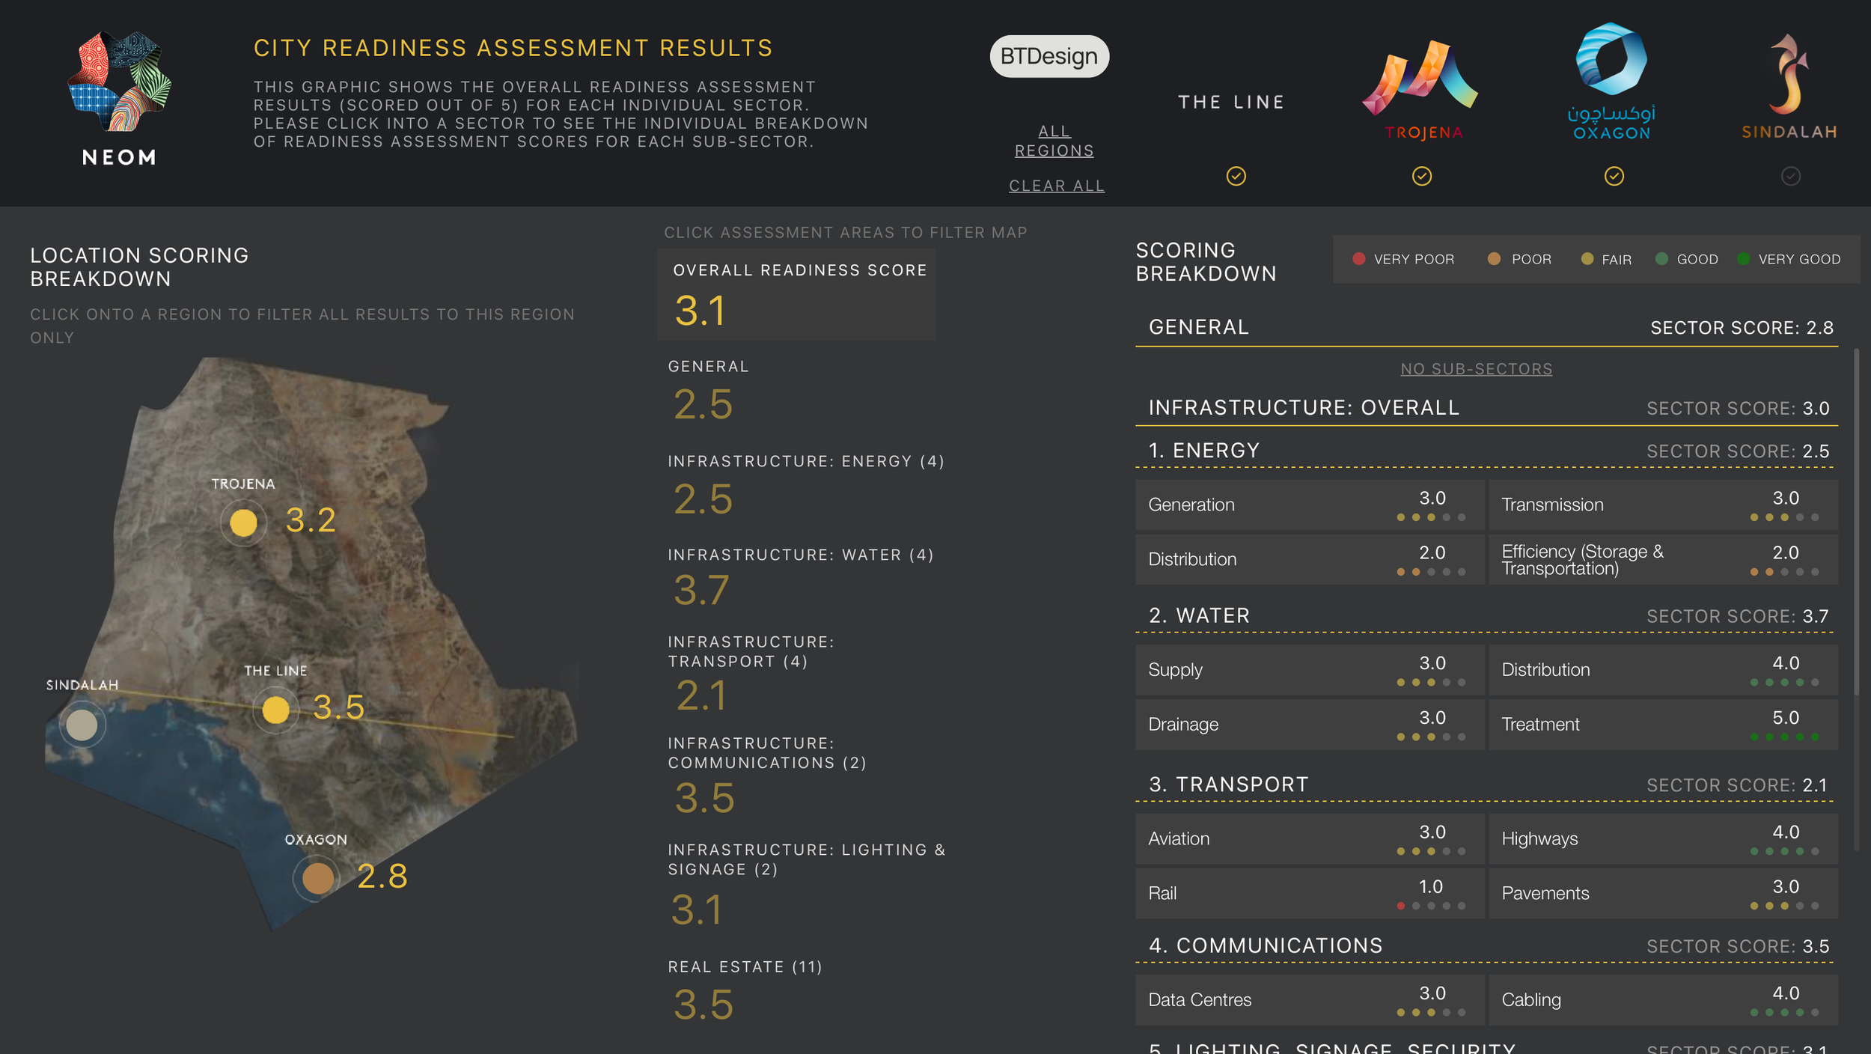Screen dimensions: 1871x1054
Task: Click the Trojena map marker dot
Action: pos(243,523)
